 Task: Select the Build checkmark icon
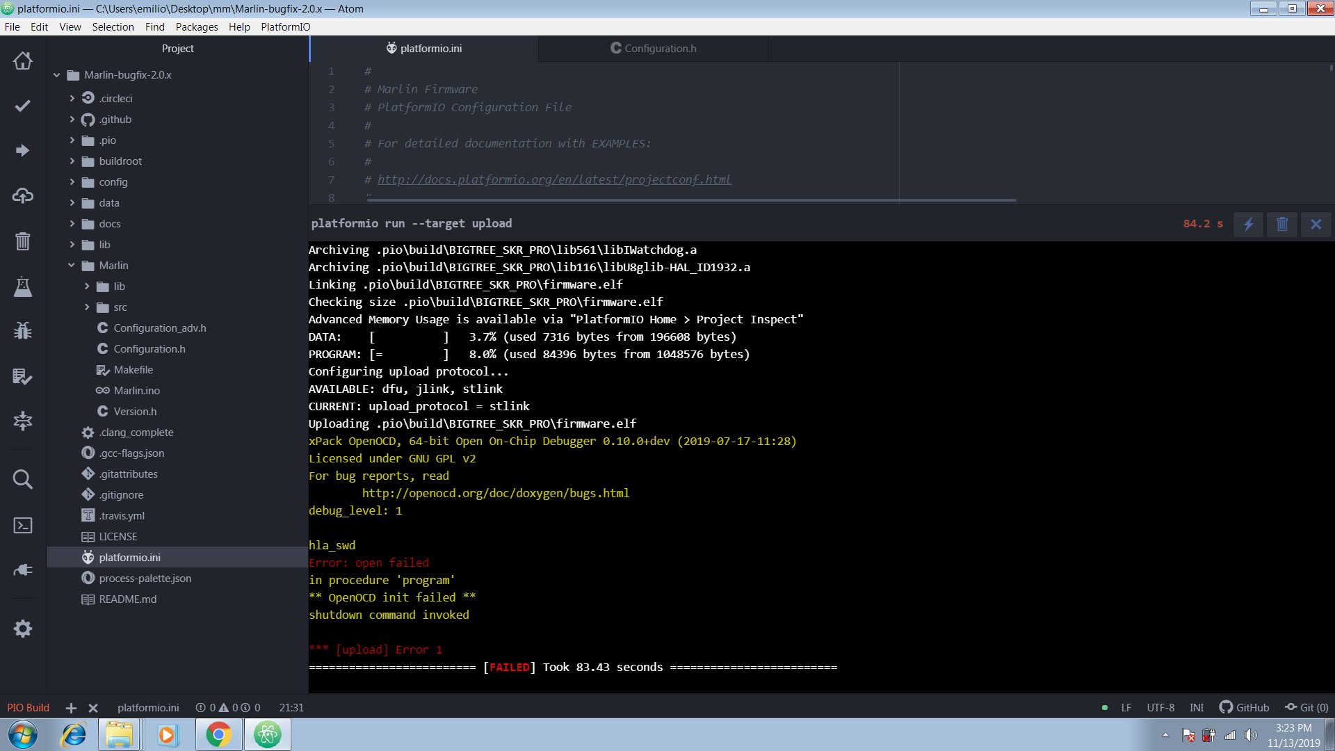click(x=23, y=106)
